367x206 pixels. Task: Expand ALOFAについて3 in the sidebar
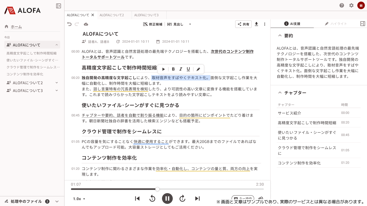[x=57, y=90]
